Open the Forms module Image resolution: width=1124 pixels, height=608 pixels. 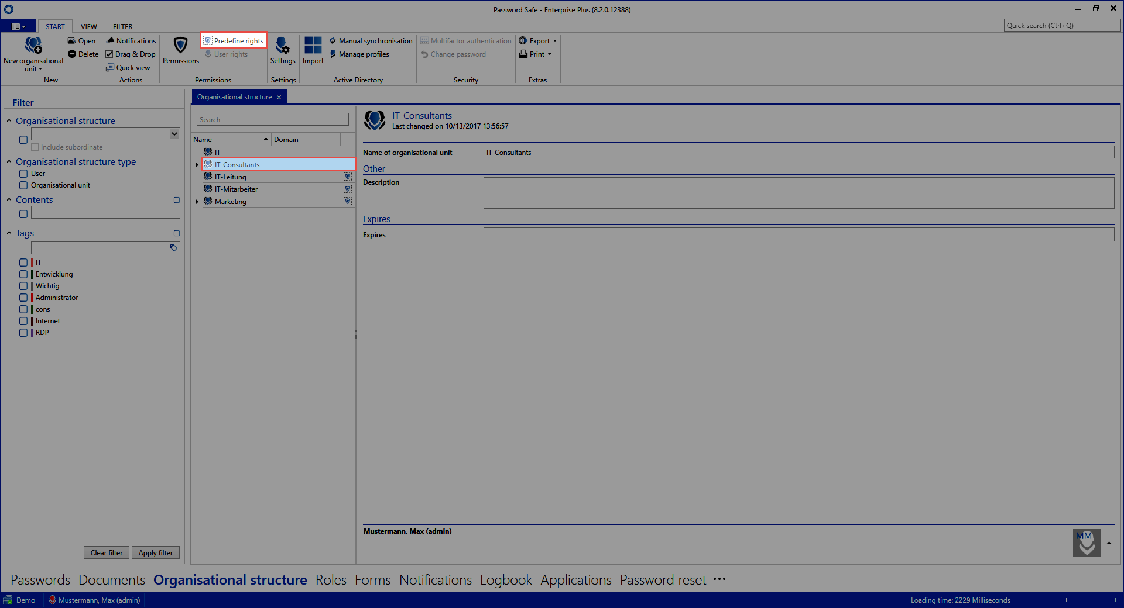pyautogui.click(x=372, y=580)
